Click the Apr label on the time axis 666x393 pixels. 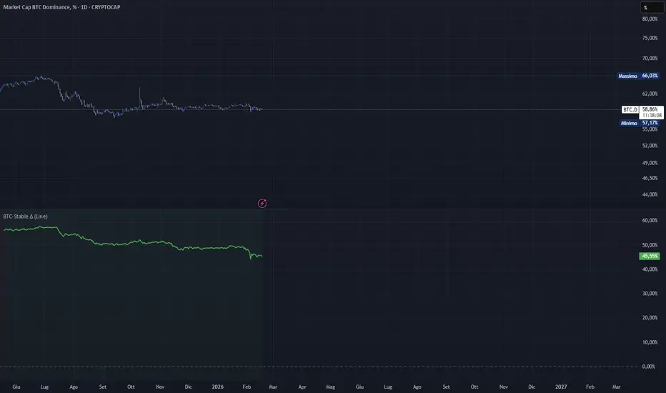tap(302, 387)
